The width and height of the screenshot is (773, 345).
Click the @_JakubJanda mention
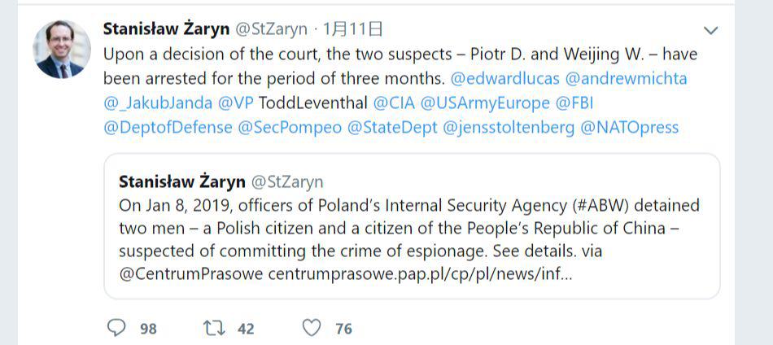coord(157,103)
